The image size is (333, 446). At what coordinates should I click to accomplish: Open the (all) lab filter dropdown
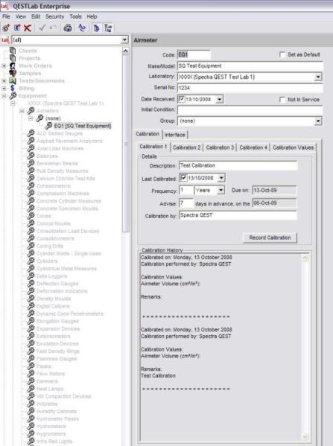[124, 39]
